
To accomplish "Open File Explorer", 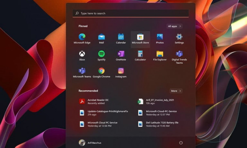I will [160, 56].
